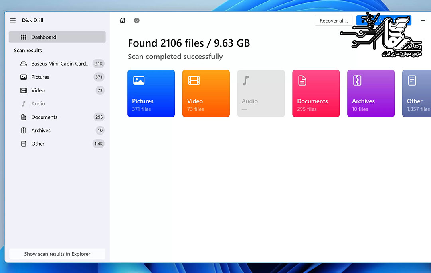Click the Video film icon in sidebar
The width and height of the screenshot is (431, 273).
coord(24,90)
